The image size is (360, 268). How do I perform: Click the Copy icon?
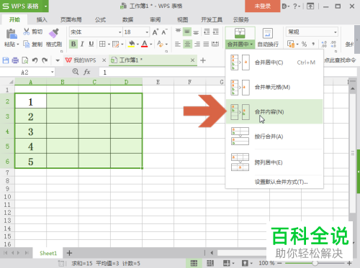click(x=26, y=44)
